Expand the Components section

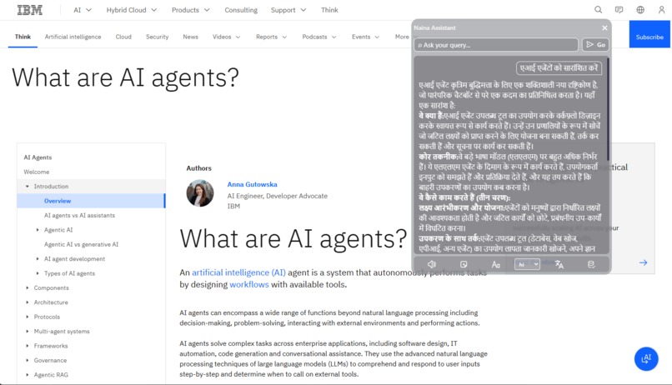pos(27,287)
